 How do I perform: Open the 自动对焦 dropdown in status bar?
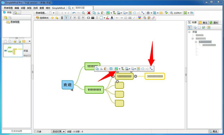click(58, 132)
